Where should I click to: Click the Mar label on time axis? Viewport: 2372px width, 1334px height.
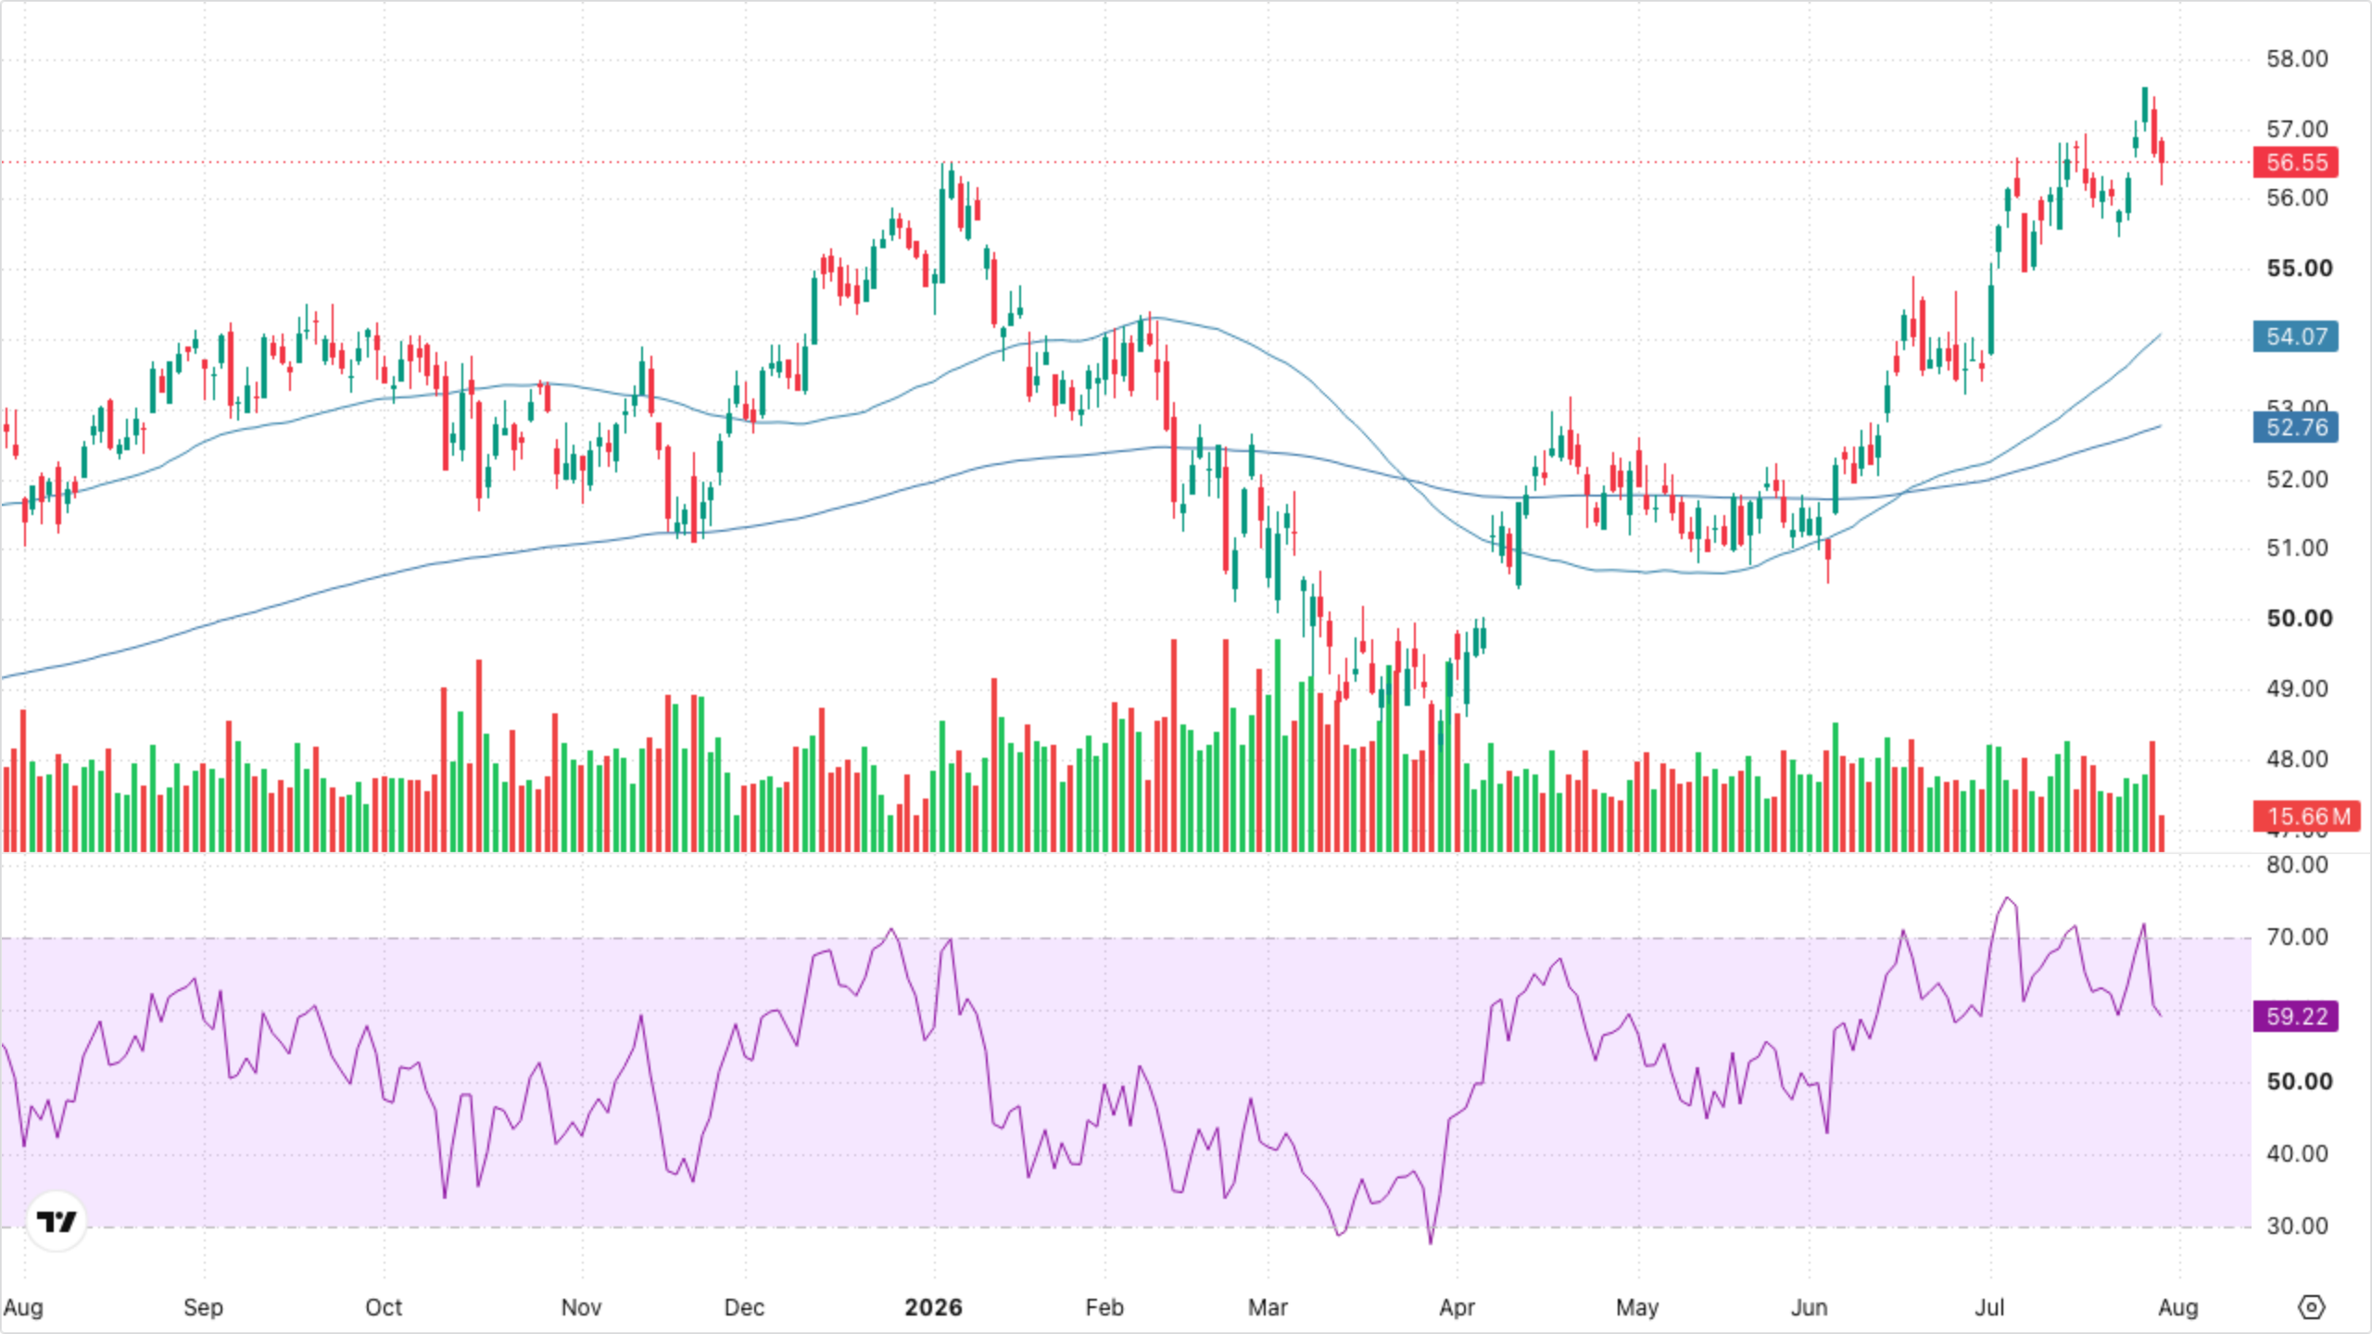pyautogui.click(x=1268, y=1307)
